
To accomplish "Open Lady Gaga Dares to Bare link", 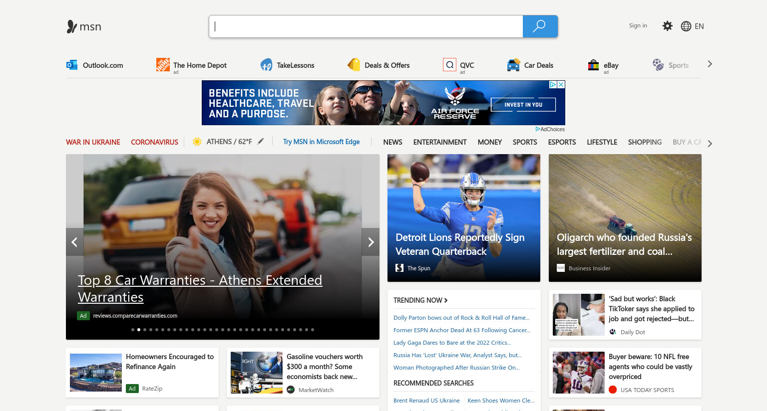I will point(452,343).
